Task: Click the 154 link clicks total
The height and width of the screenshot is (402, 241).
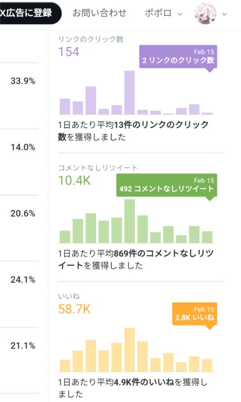Action: click(x=69, y=52)
